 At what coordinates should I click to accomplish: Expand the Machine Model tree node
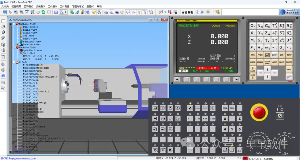coord(18,45)
